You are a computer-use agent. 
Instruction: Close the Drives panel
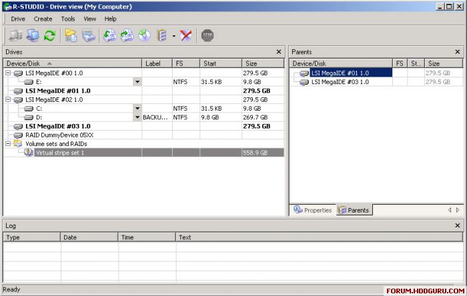coord(279,52)
